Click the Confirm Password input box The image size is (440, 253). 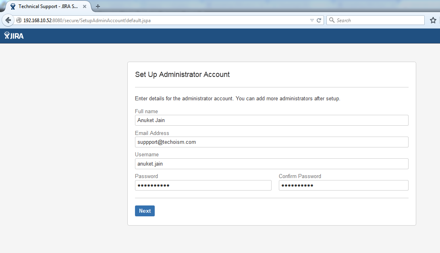coord(343,185)
